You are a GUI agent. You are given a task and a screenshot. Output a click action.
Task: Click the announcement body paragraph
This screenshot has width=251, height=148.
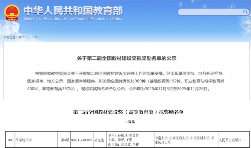pyautogui.click(x=127, y=81)
